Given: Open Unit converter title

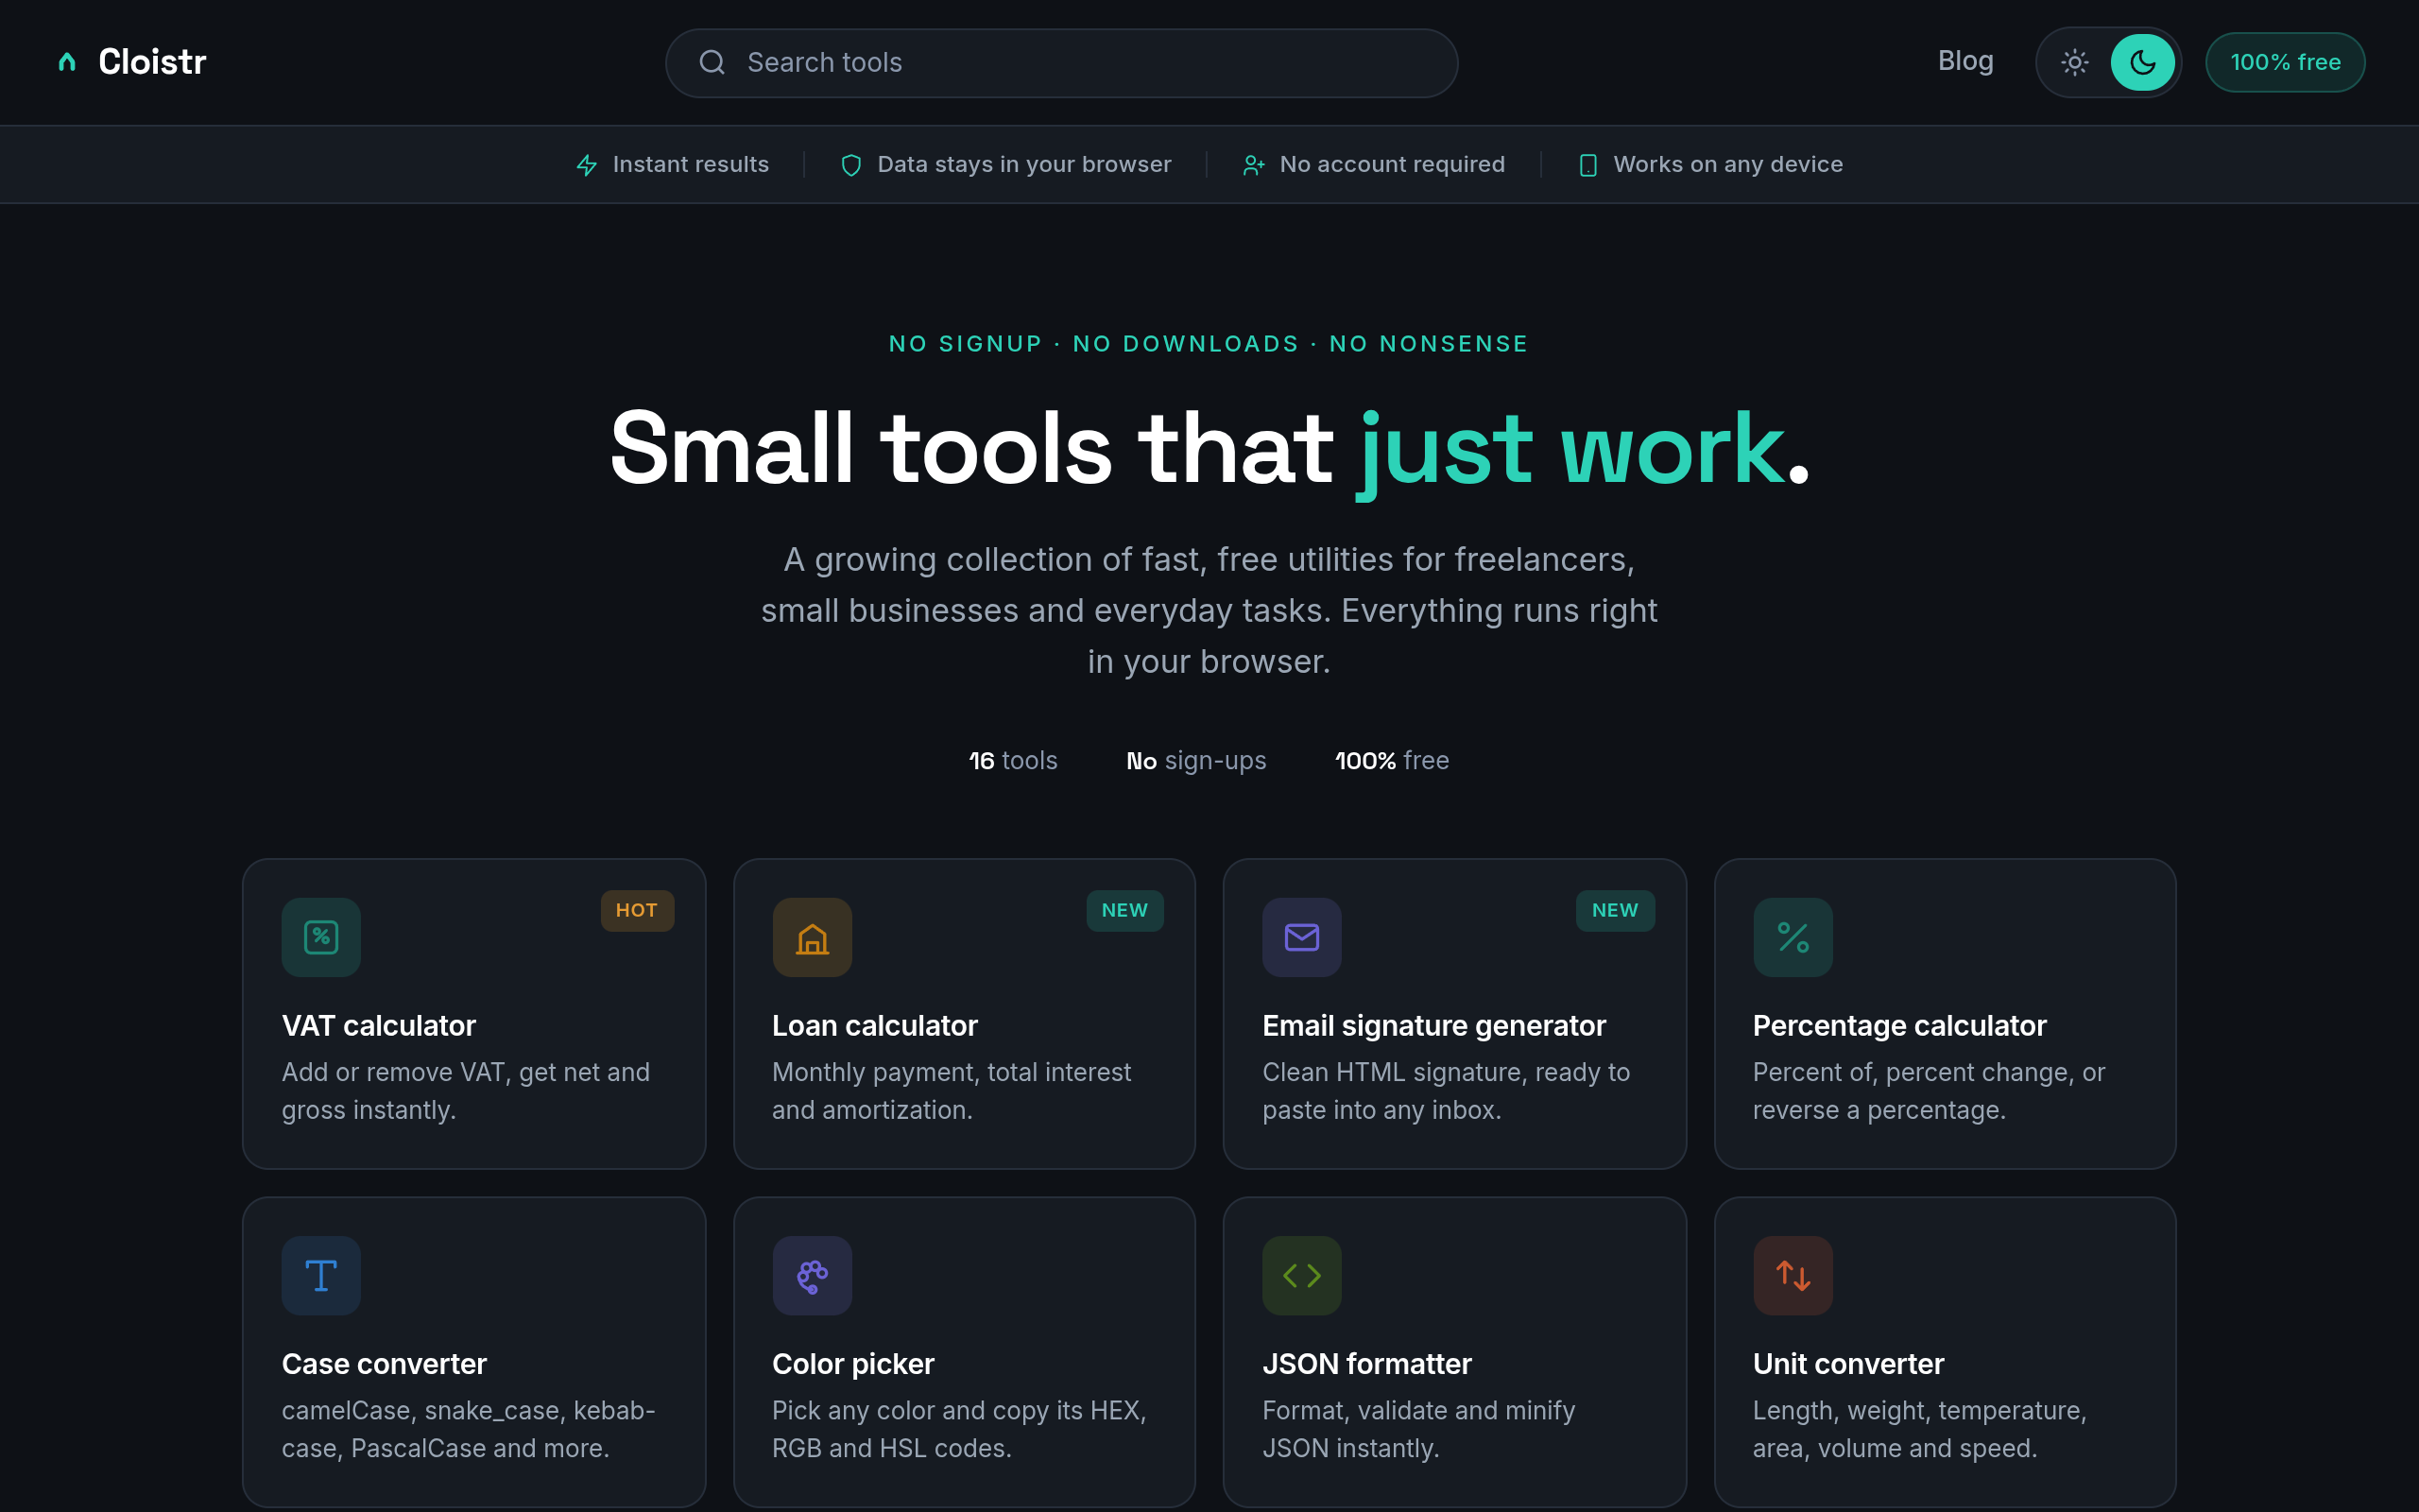Looking at the screenshot, I should tap(1848, 1363).
